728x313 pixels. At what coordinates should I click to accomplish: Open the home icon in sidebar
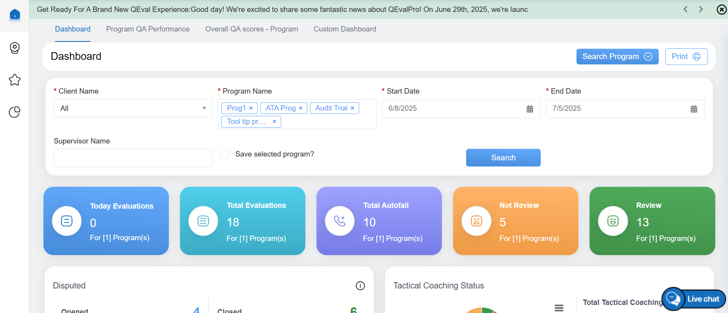pyautogui.click(x=15, y=15)
